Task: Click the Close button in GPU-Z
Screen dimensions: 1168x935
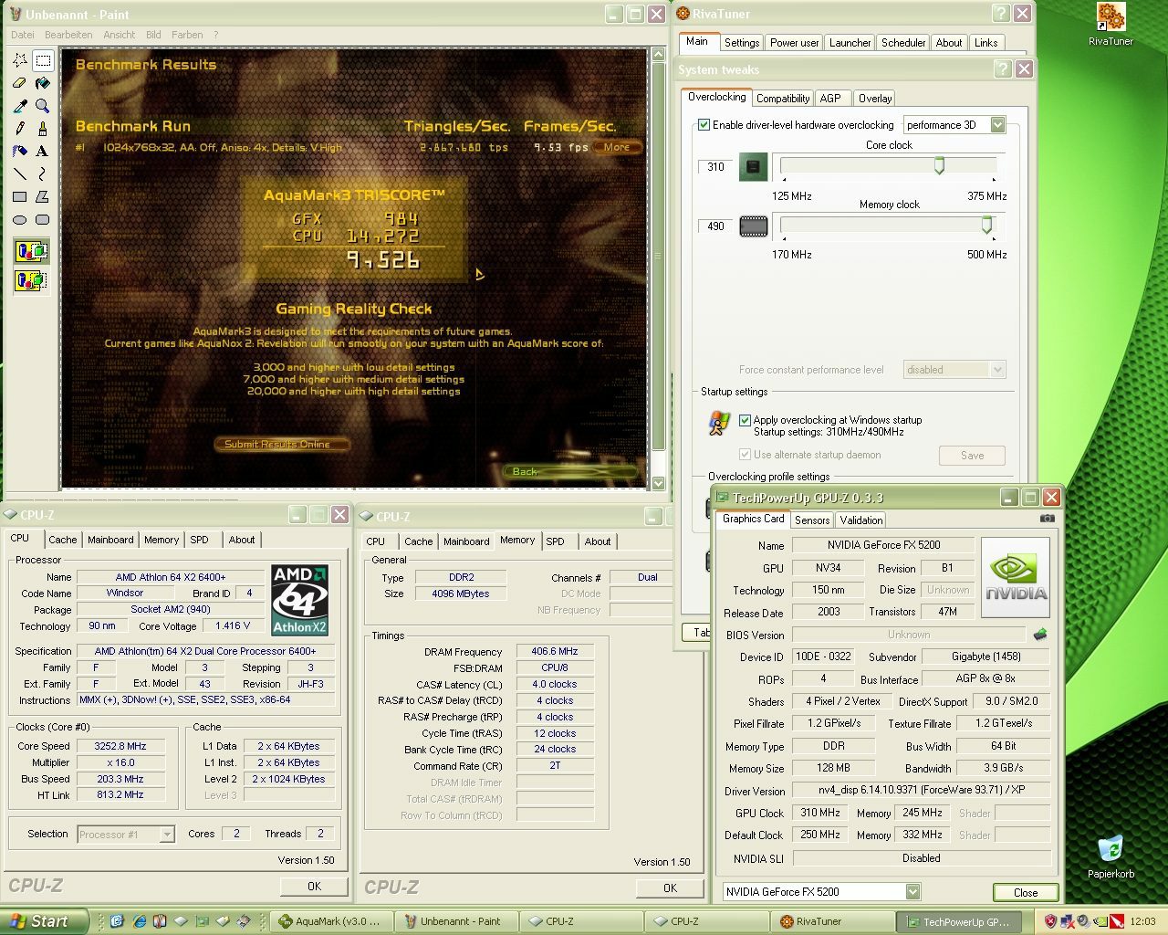Action: [x=1025, y=893]
